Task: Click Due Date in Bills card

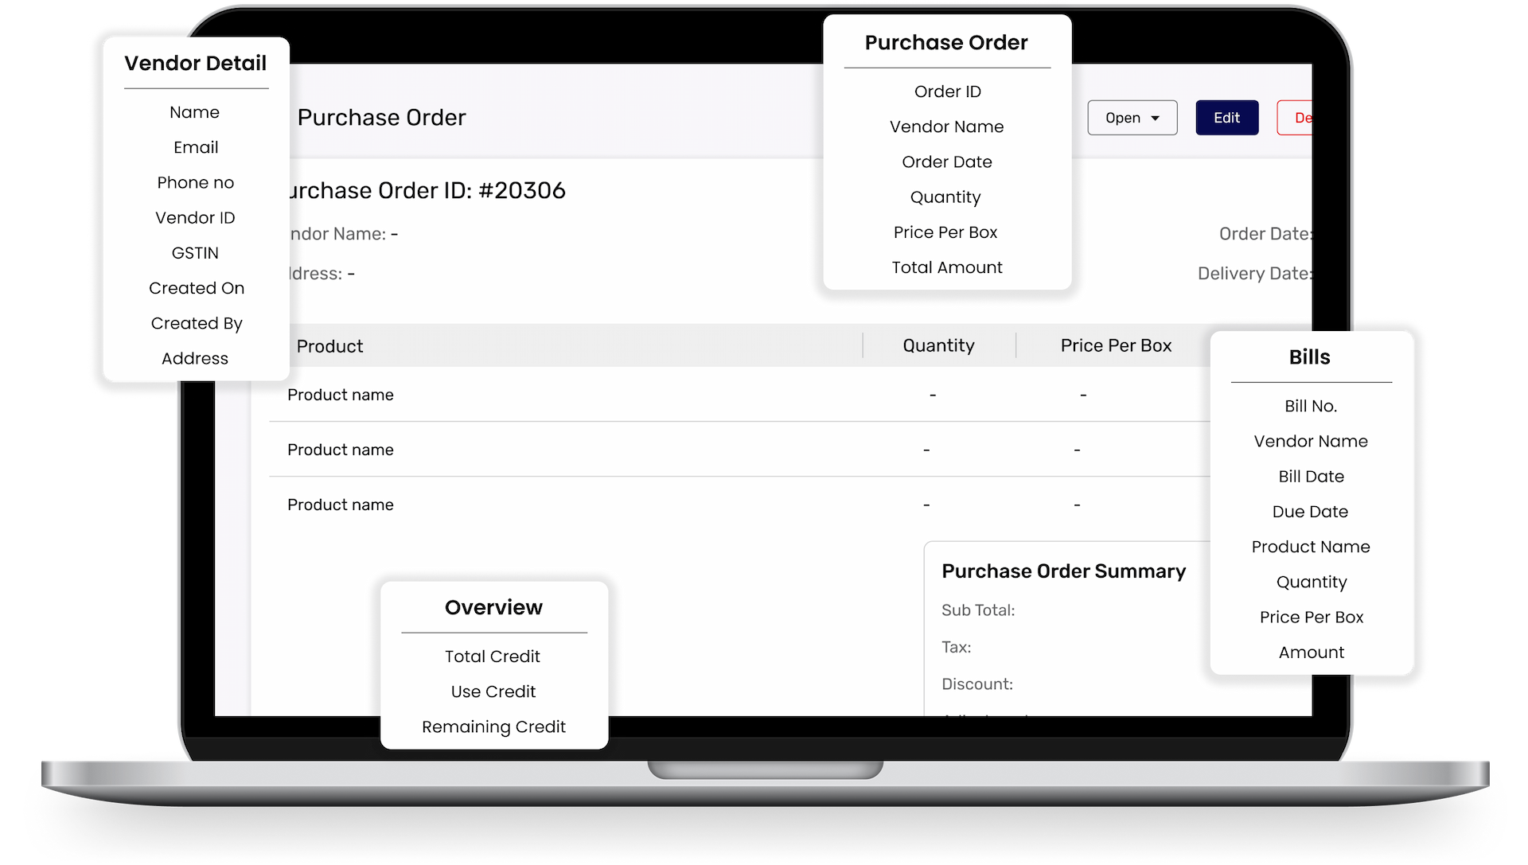Action: 1310,512
